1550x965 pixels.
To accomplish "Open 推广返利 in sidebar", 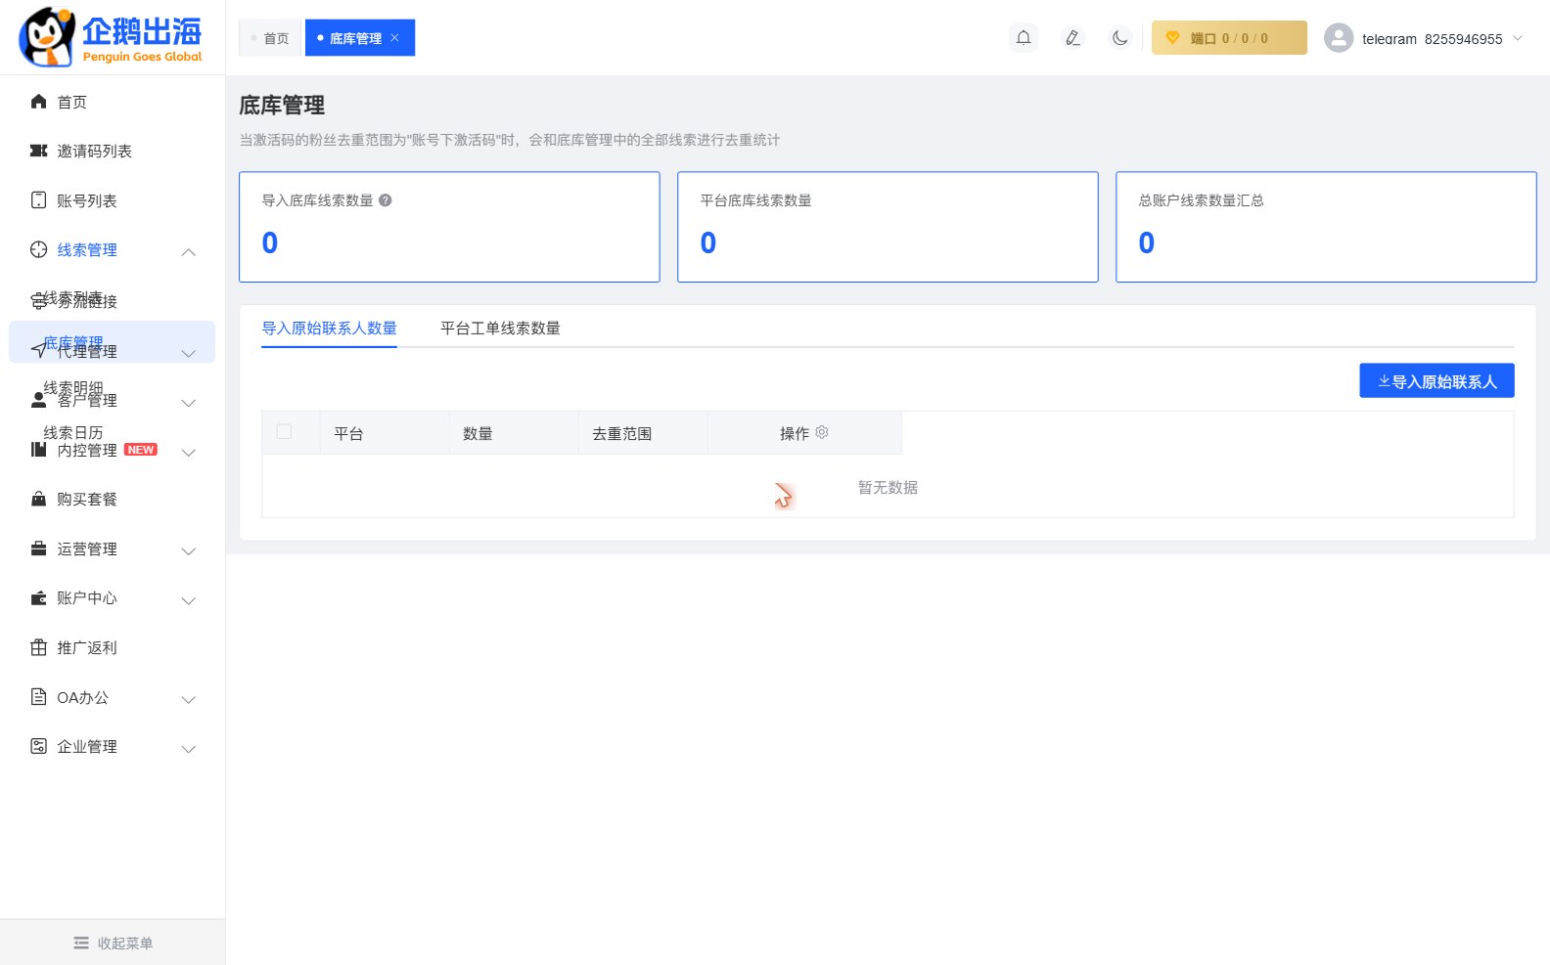I will [86, 647].
